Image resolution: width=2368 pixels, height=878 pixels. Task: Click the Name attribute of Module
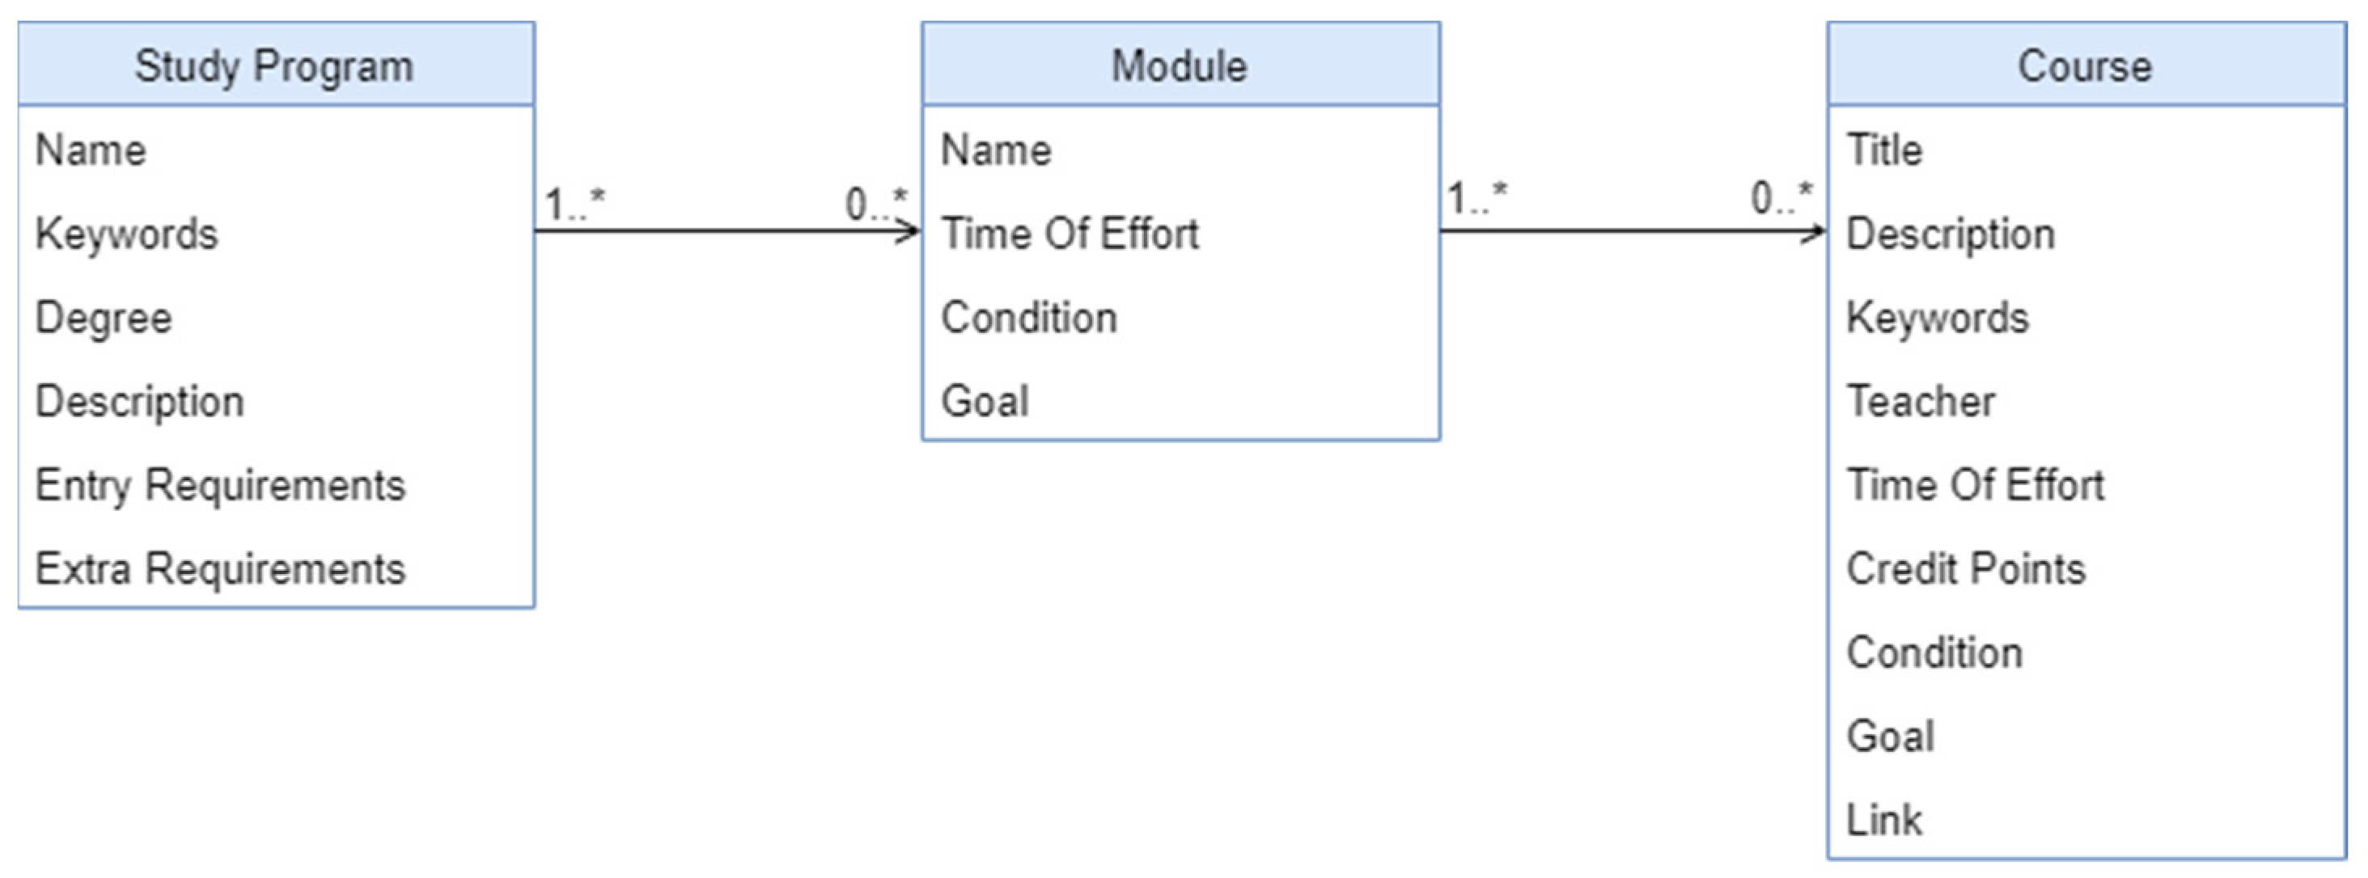pyautogui.click(x=996, y=150)
